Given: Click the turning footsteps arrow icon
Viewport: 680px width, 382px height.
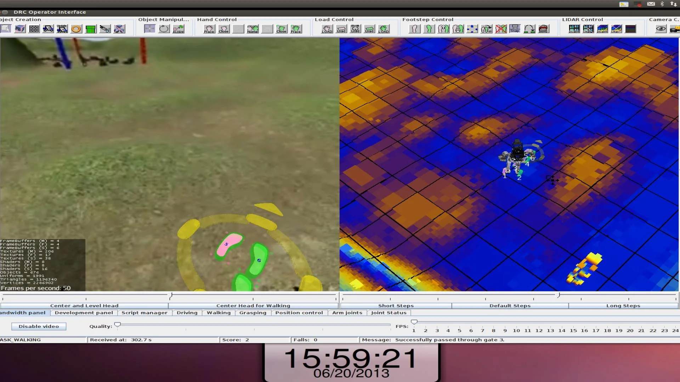Looking at the screenshot, I should [487, 29].
